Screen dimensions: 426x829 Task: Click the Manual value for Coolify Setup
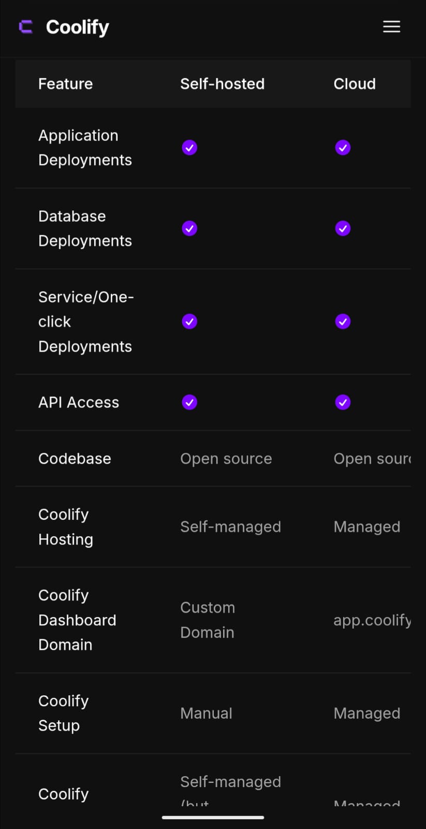tap(206, 713)
